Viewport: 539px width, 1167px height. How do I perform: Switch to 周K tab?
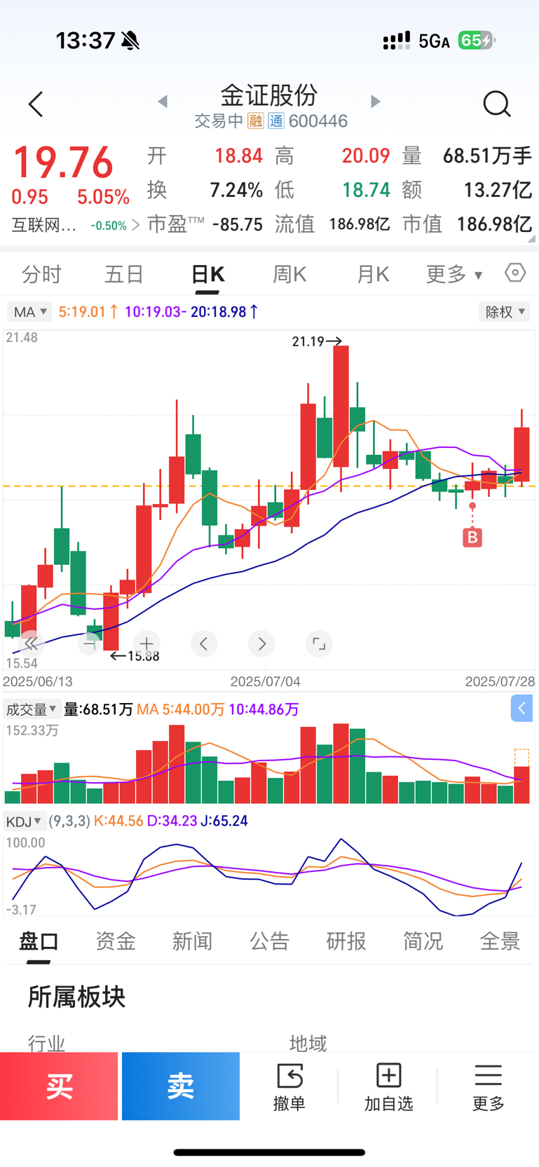[x=289, y=274]
